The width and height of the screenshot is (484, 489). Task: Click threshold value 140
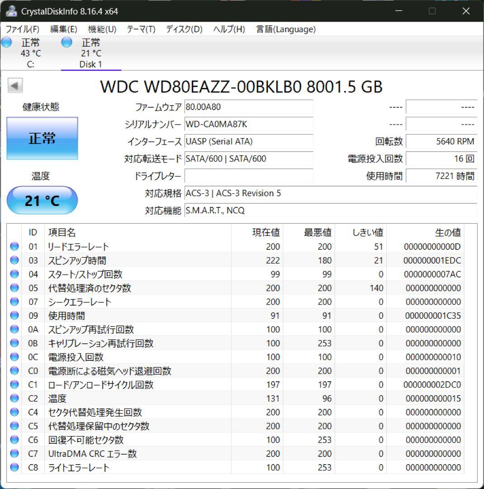[x=376, y=288]
